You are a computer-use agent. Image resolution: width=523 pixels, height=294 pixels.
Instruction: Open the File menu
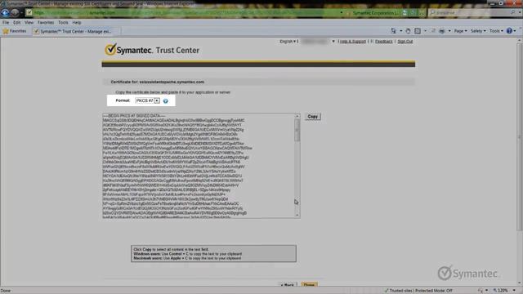tap(6, 23)
